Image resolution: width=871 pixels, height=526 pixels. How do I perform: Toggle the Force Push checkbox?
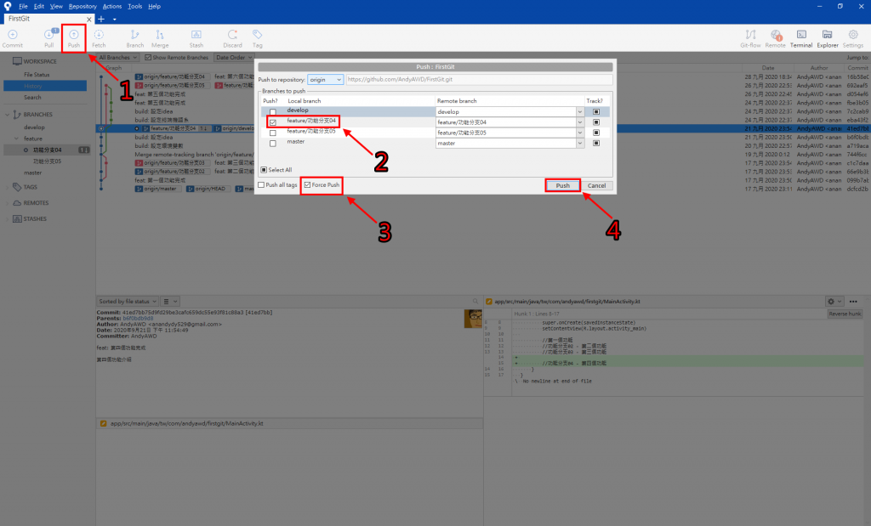tap(307, 184)
